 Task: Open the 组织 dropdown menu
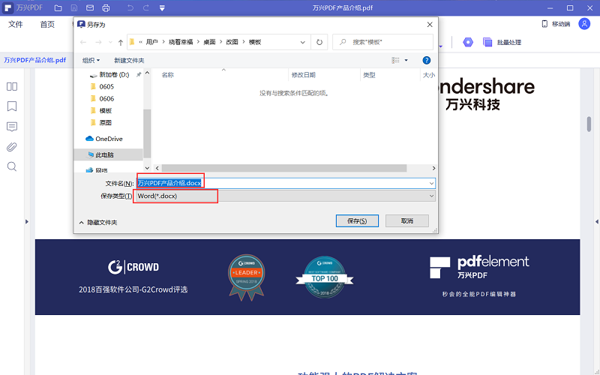click(91, 61)
